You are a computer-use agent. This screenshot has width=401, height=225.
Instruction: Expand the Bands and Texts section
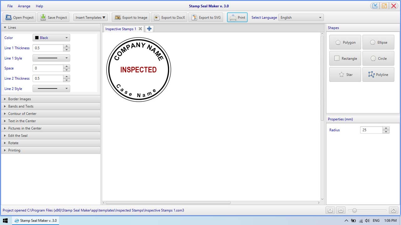(20, 106)
